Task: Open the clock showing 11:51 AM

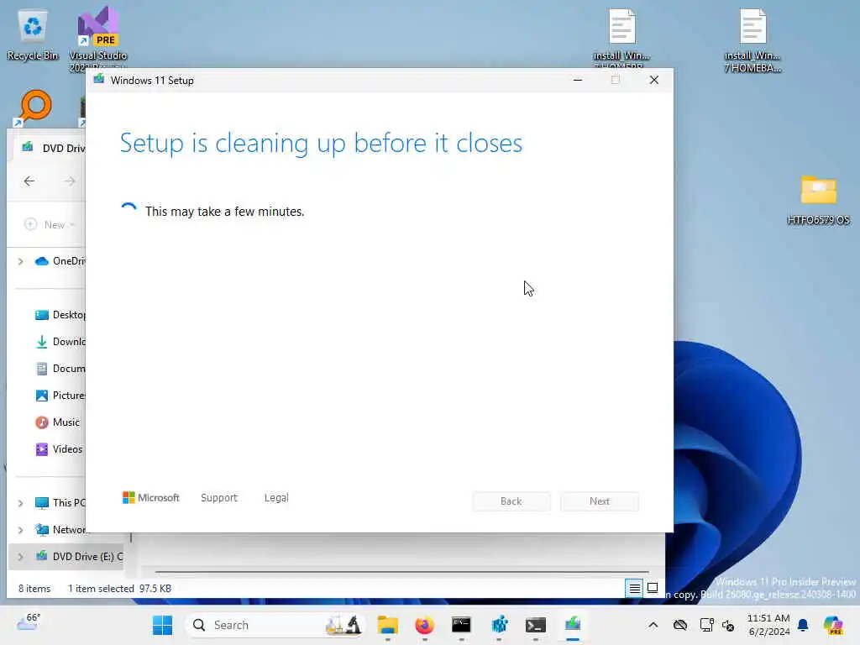Action: (x=769, y=625)
